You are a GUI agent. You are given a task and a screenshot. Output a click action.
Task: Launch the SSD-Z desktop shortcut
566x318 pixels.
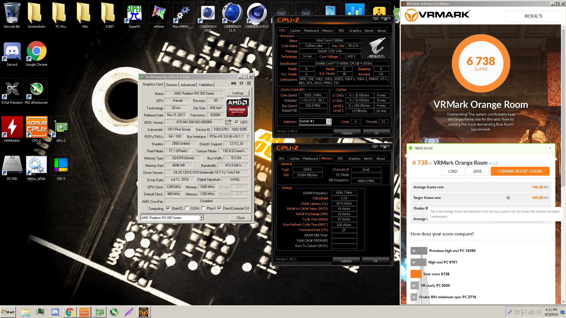[61, 167]
